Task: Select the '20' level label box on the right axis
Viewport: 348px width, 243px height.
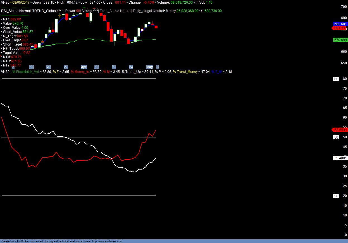Action: click(x=336, y=196)
